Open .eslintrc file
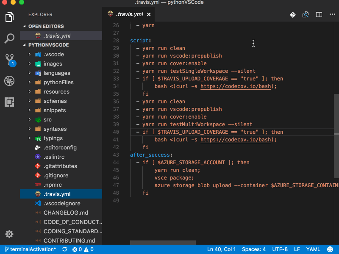The width and height of the screenshot is (339, 254). [x=61, y=157]
